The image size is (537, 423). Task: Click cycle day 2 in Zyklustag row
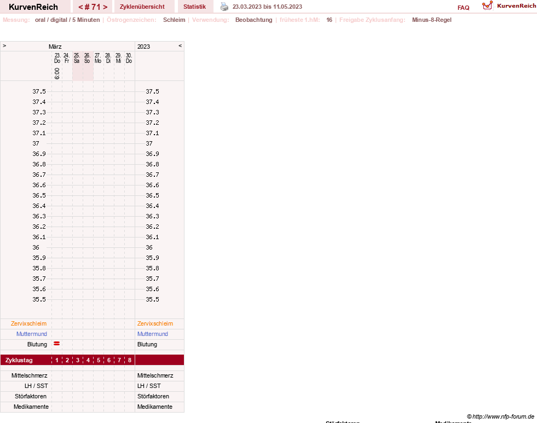[x=67, y=360]
